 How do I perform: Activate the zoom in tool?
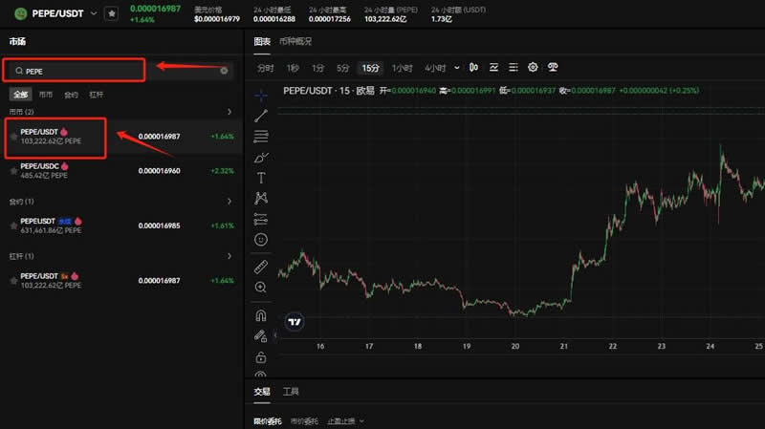[261, 288]
